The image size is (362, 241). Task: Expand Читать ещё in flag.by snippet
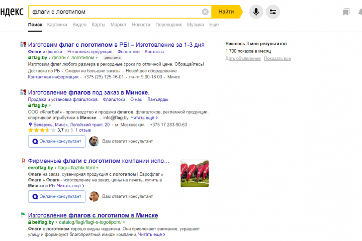(144, 118)
